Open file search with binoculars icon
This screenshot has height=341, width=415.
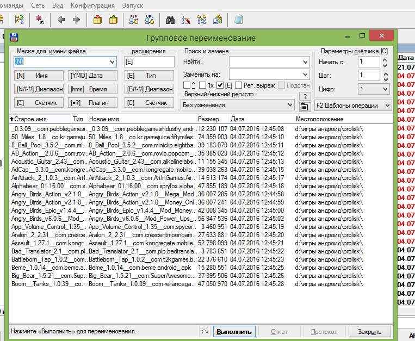[170, 20]
